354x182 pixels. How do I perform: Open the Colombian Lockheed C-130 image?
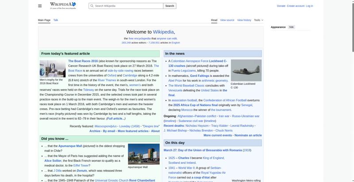point(246,70)
